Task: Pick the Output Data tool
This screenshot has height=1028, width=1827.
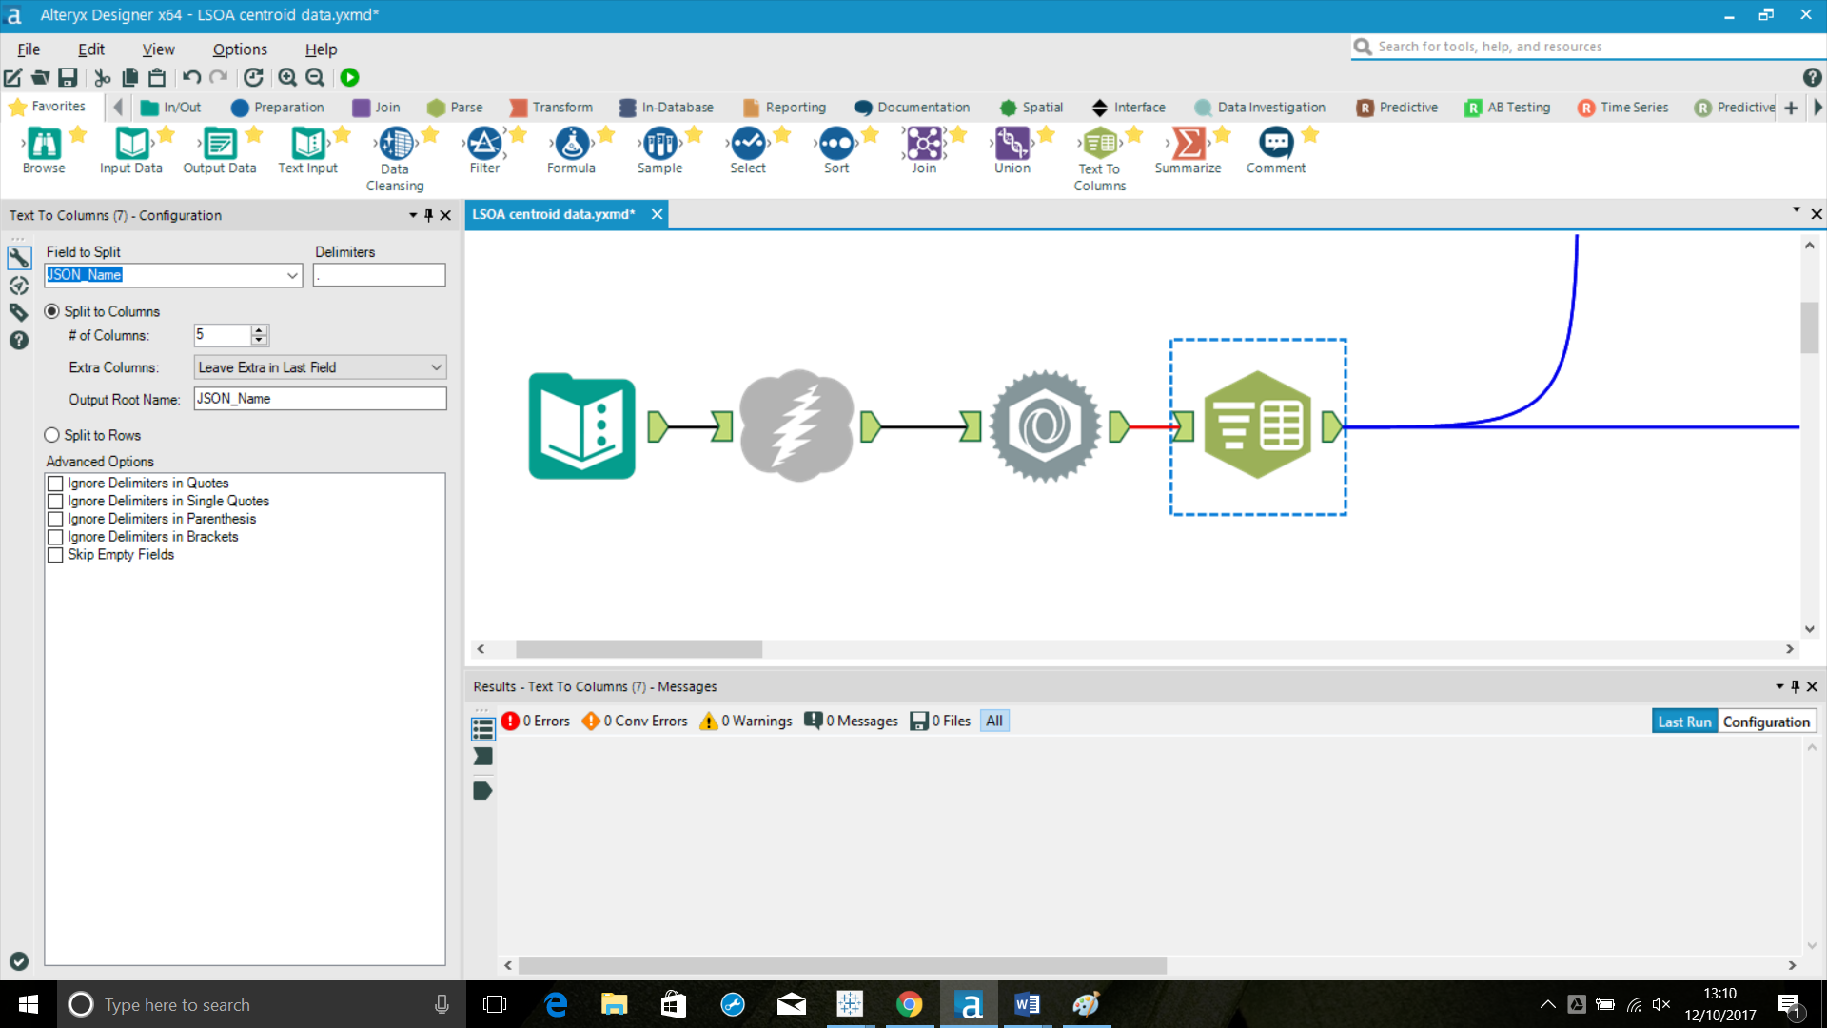Action: coord(220,150)
